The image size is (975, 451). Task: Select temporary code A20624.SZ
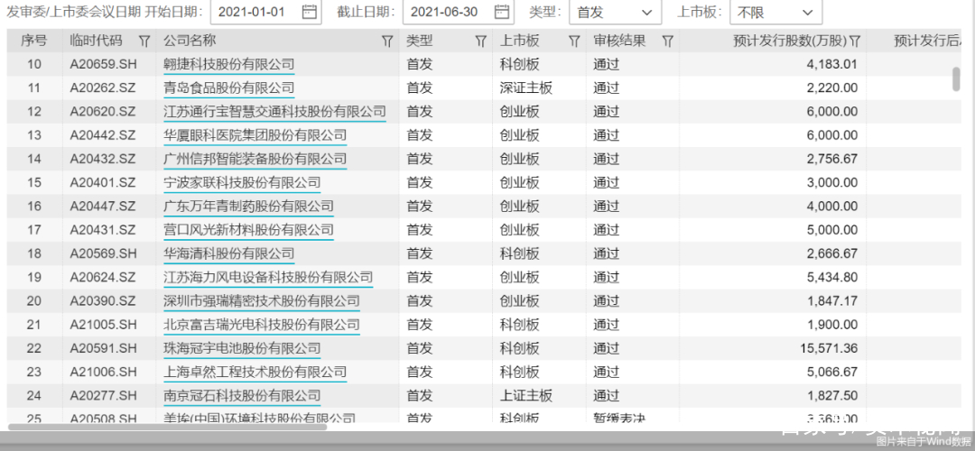coord(103,277)
